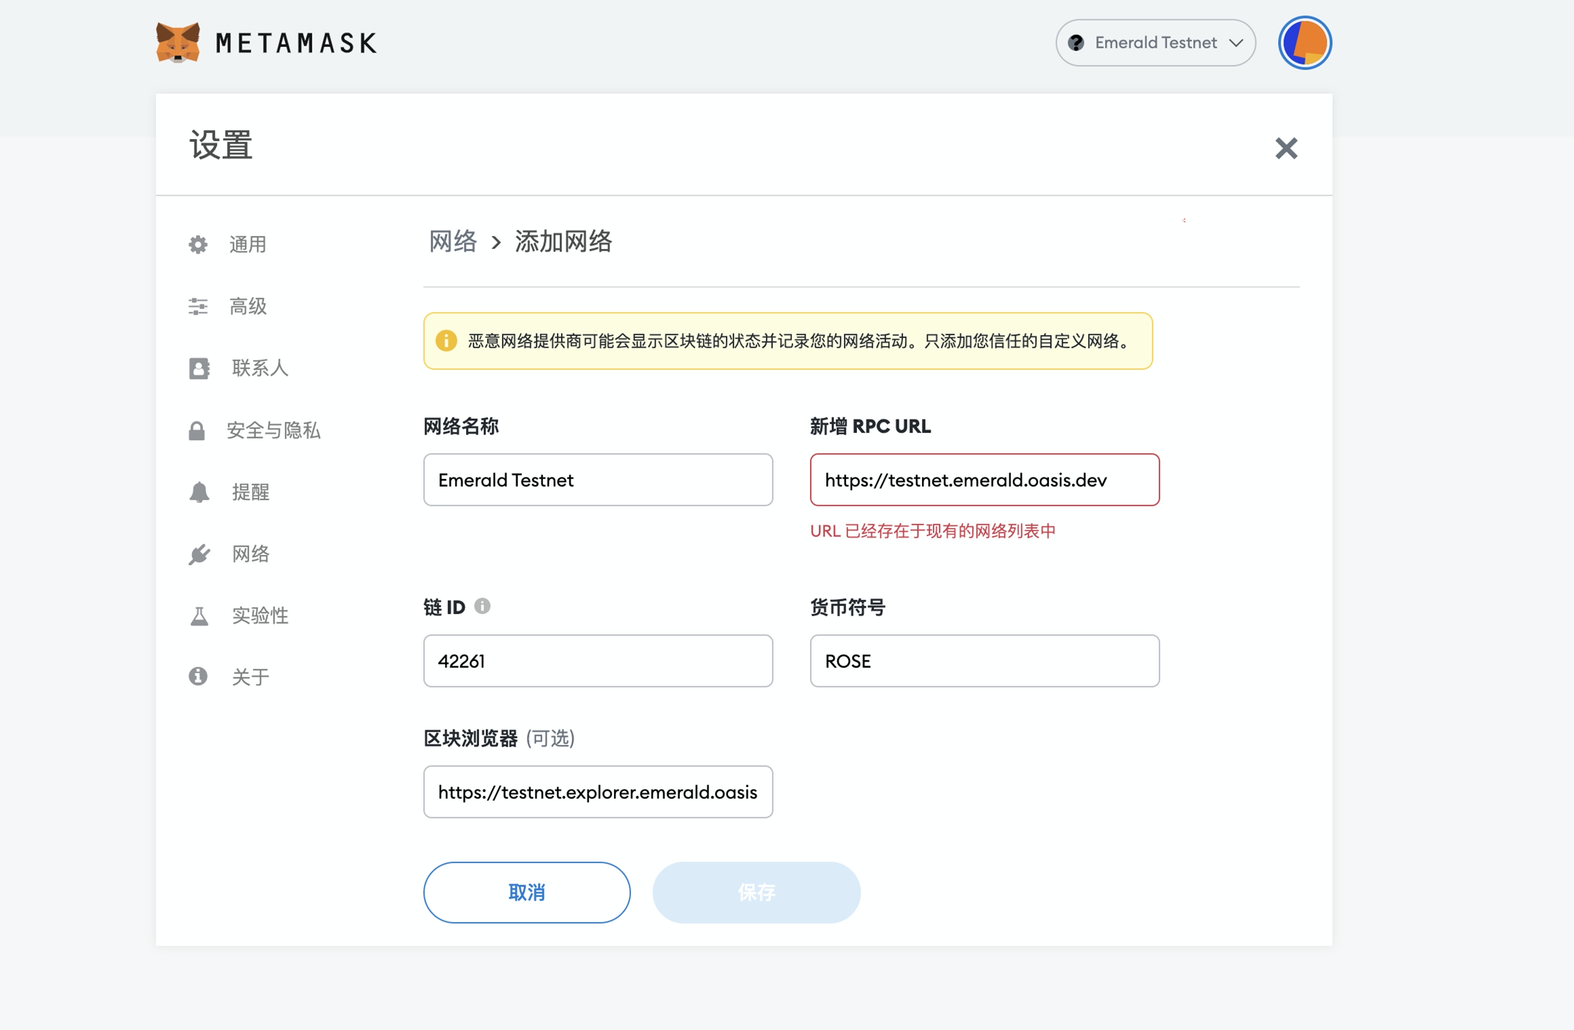The width and height of the screenshot is (1574, 1030).
Task: Click the 新增 RPC URL input field
Action: coord(984,480)
